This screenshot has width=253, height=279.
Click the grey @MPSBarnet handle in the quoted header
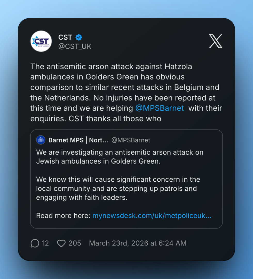point(131,140)
